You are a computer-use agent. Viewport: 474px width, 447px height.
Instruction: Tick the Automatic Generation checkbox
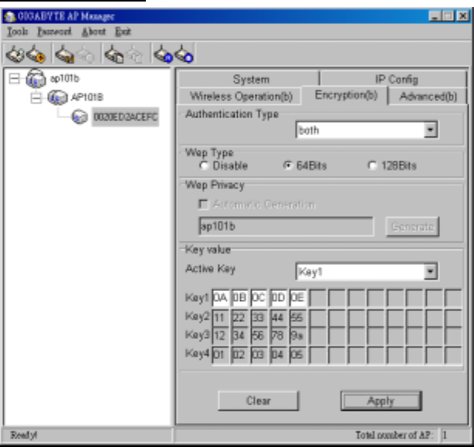(x=204, y=205)
